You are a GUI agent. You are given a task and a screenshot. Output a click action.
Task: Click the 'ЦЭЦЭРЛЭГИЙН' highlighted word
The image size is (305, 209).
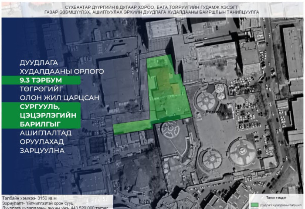(x=48, y=115)
